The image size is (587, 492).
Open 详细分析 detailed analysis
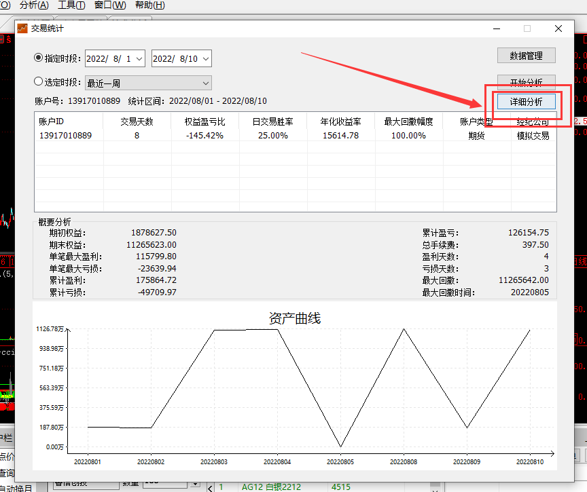pyautogui.click(x=526, y=102)
